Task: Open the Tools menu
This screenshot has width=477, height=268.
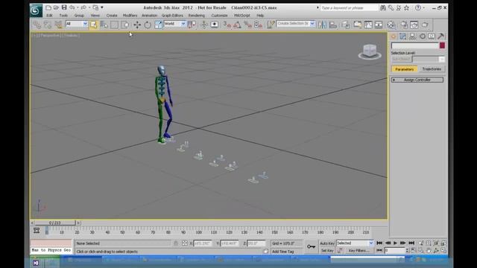Action: point(63,15)
